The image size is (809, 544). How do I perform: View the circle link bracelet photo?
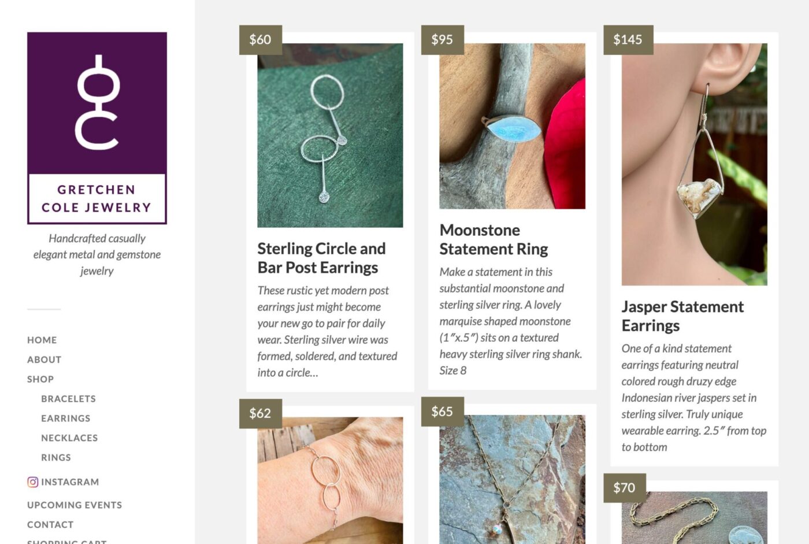click(330, 480)
